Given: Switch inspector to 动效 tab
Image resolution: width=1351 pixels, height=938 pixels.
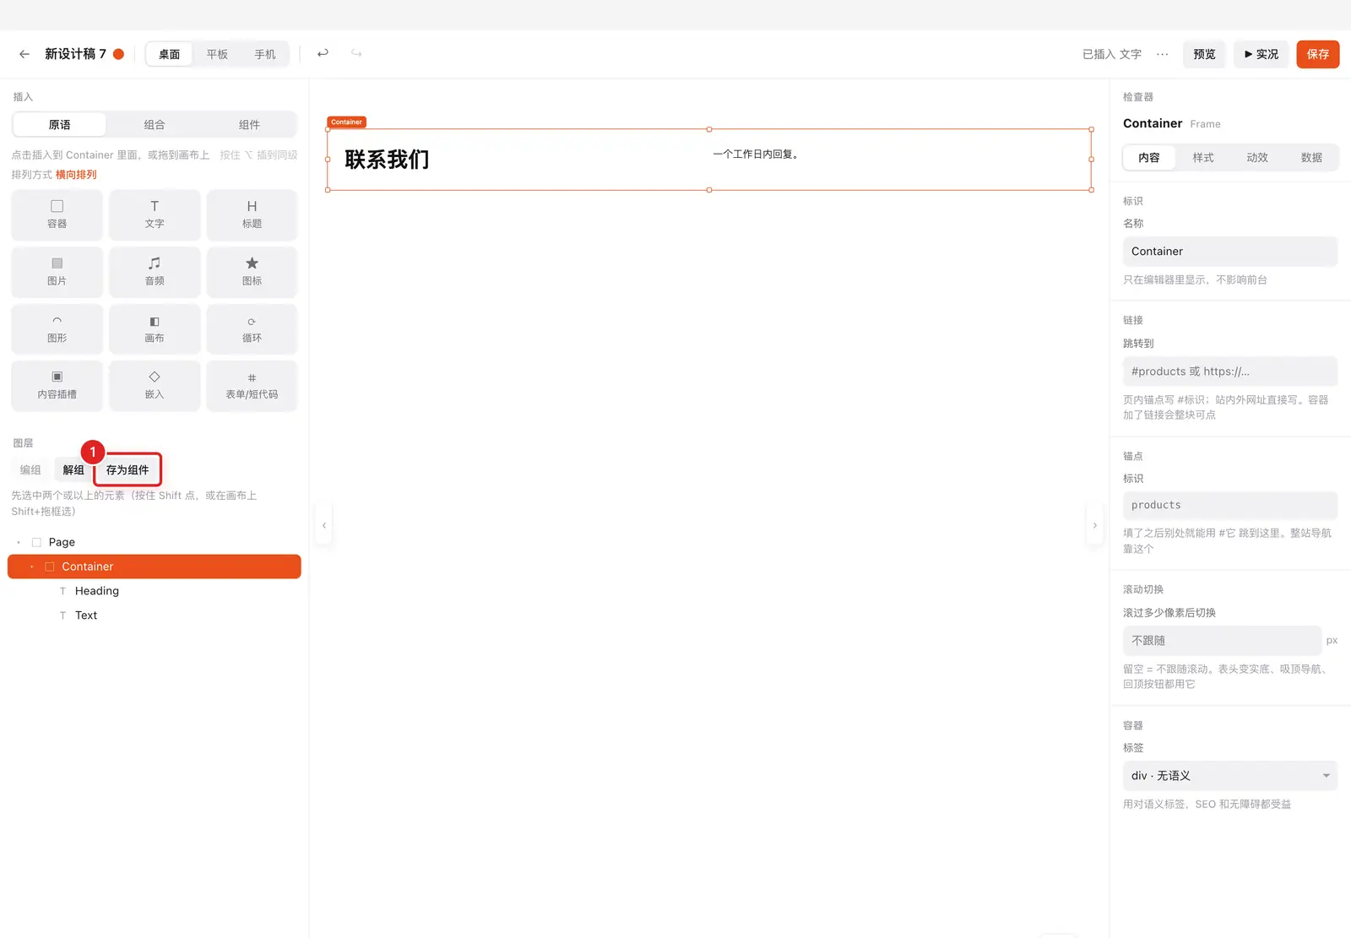Looking at the screenshot, I should coord(1257,158).
